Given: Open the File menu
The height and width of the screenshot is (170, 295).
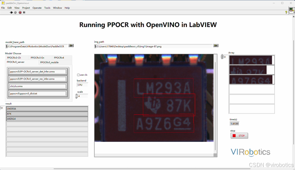Looking at the screenshot, I should pos(3,8).
